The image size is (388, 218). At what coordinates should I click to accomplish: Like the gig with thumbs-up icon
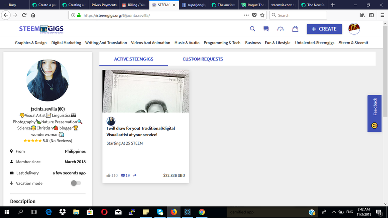click(x=108, y=175)
